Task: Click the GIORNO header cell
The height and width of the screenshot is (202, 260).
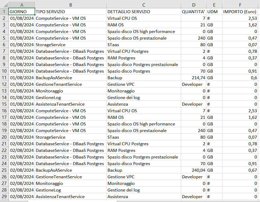Action: click(x=22, y=12)
